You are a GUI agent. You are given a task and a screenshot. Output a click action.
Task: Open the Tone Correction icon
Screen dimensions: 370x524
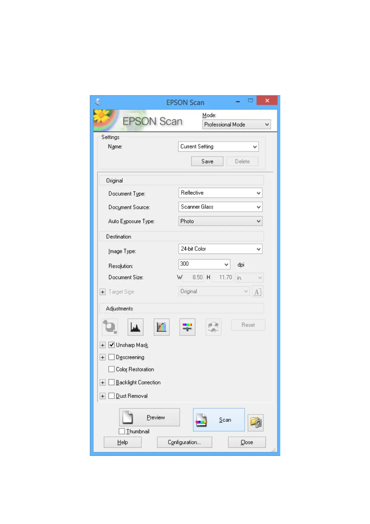[x=162, y=327]
